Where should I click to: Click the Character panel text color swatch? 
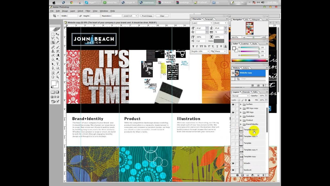(219, 41)
